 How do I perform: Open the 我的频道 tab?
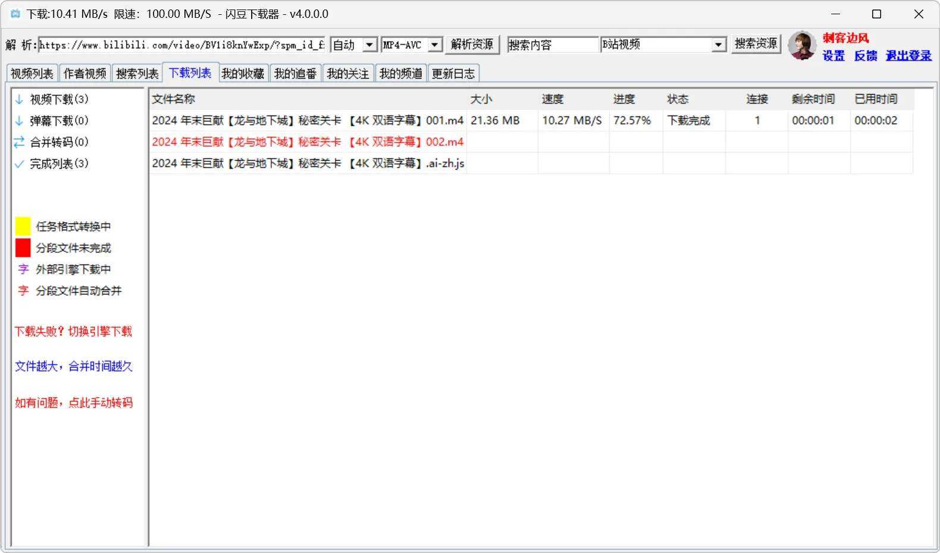tap(401, 73)
